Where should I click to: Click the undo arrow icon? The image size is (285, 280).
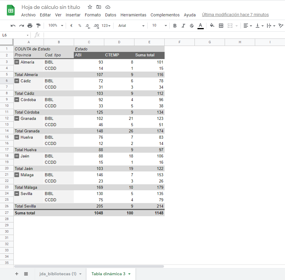coord(13,26)
